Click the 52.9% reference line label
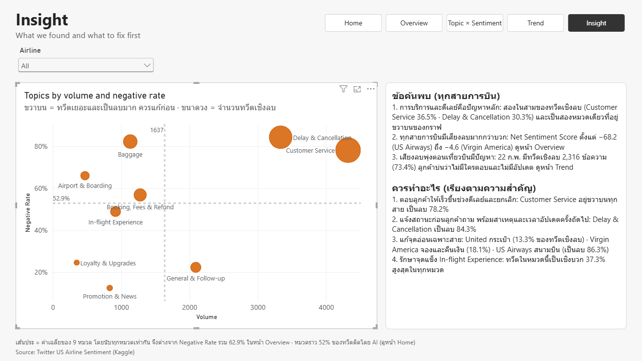Screen dimensions: 642x361 61,199
